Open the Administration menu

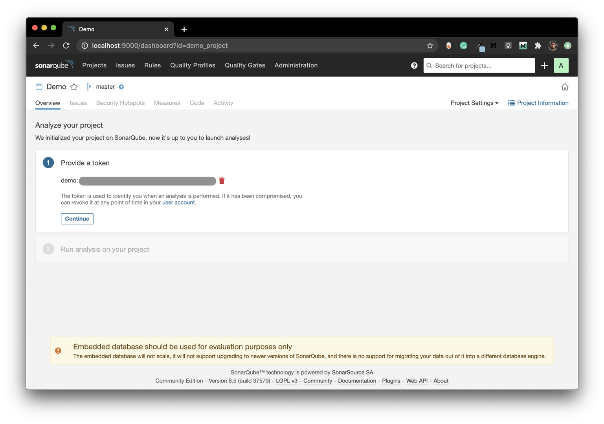[x=296, y=65]
